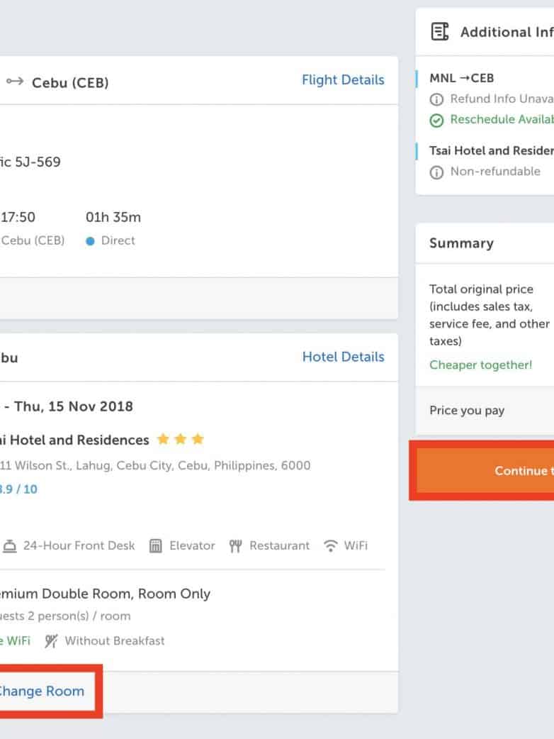The image size is (554, 739).
Task: Click the refund info unavailable info icon
Action: (436, 99)
